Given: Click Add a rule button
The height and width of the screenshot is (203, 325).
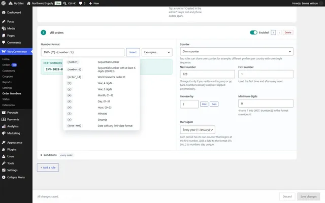Looking at the screenshot, I should [48, 167].
